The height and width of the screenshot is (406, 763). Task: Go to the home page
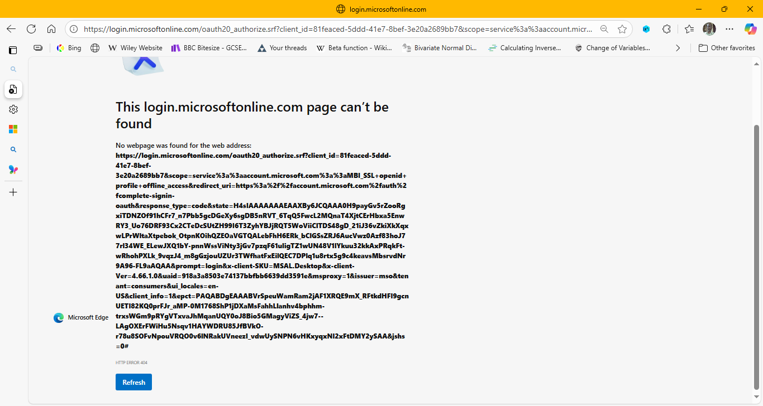(x=51, y=28)
